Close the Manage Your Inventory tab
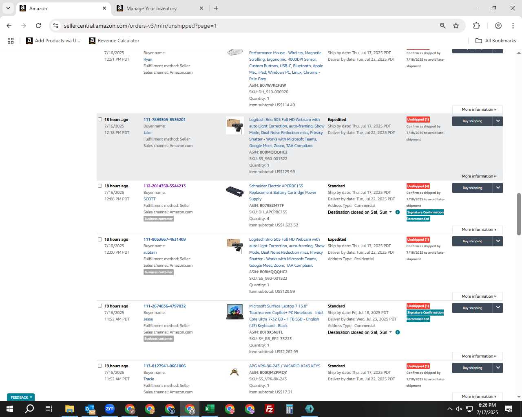The height and width of the screenshot is (417, 522). pyautogui.click(x=201, y=8)
